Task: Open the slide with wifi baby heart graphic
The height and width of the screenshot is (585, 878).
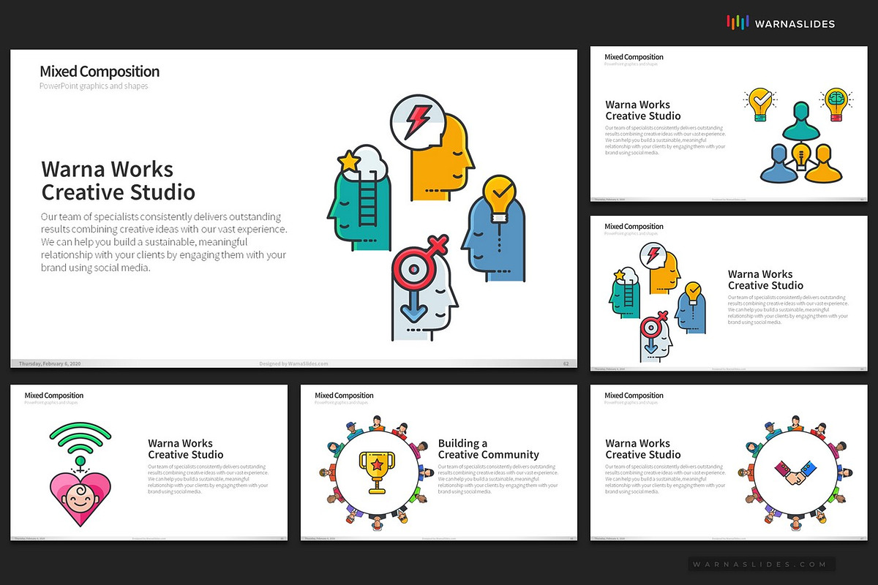Action: (x=149, y=464)
